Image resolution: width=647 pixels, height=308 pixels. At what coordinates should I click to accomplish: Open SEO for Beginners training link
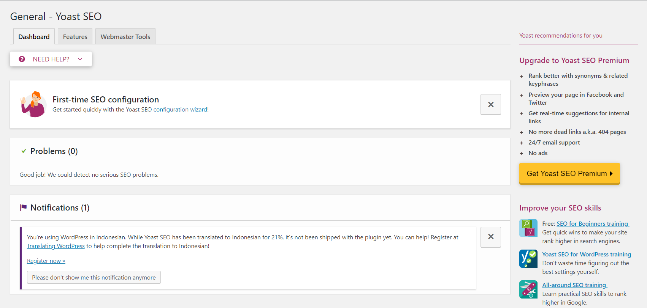pos(593,224)
